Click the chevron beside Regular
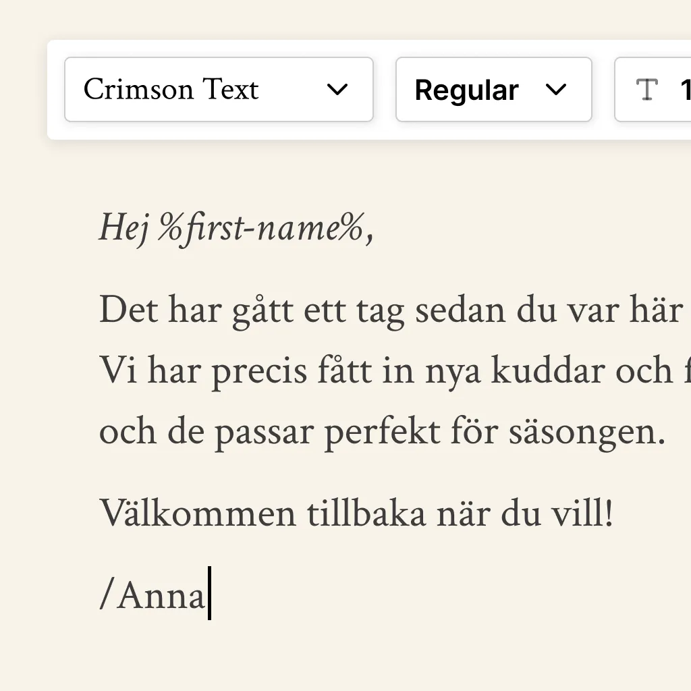Image resolution: width=691 pixels, height=691 pixels. tap(557, 89)
